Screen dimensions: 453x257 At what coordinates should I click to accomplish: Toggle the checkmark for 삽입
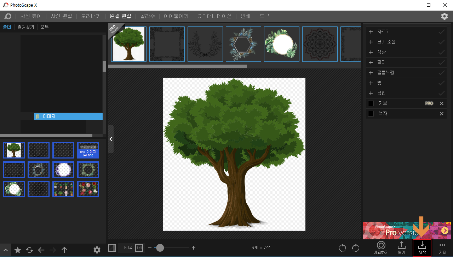point(442,93)
